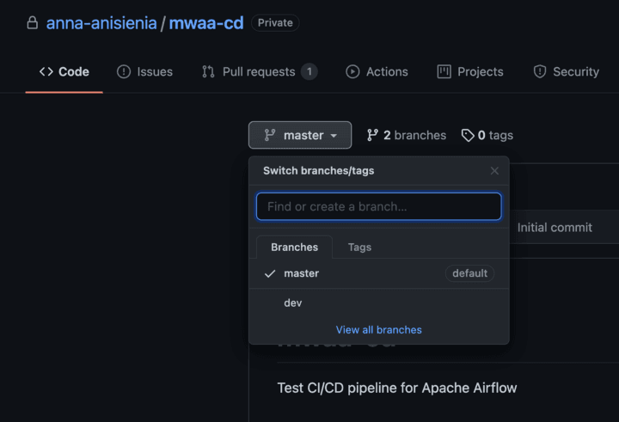Click the Pull requests git icon

click(208, 72)
